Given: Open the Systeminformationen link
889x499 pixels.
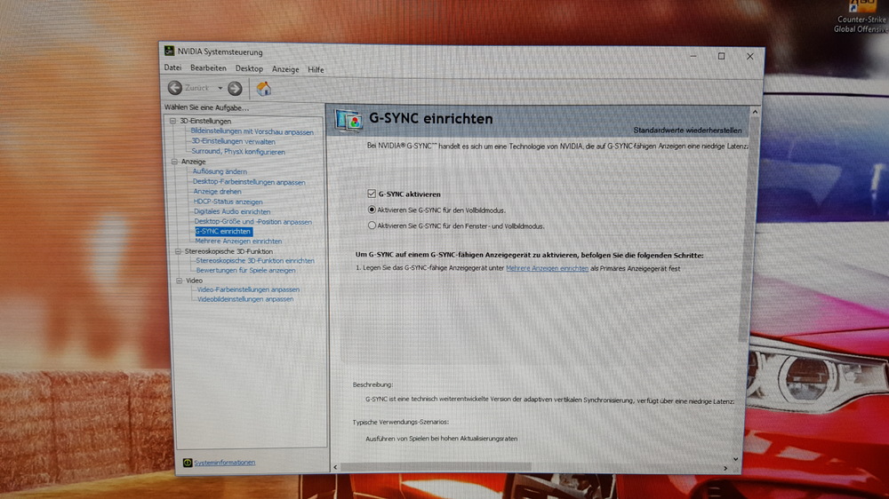Looking at the screenshot, I should click(x=225, y=462).
